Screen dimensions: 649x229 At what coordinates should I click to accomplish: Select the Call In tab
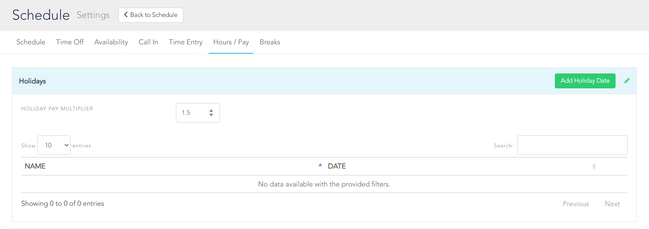pyautogui.click(x=148, y=42)
